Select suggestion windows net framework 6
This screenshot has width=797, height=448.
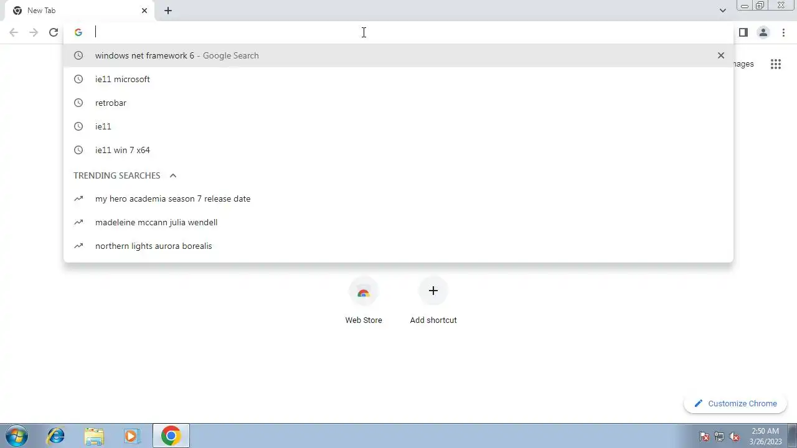tap(398, 55)
